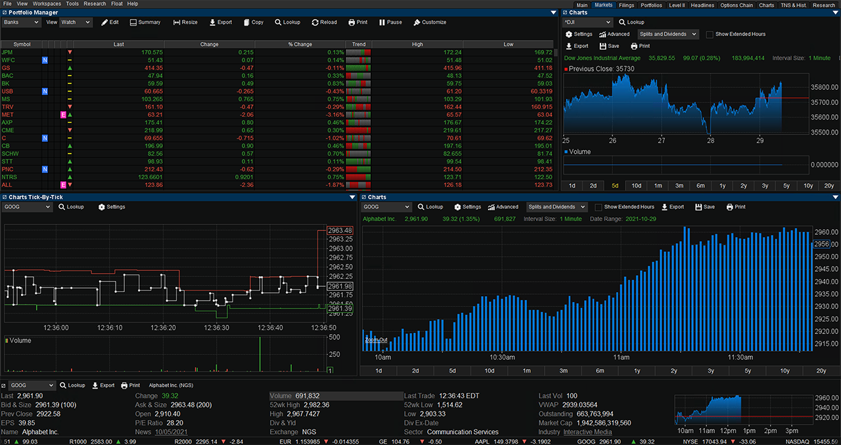Open Splits and Dividends dropdown on GOOG chart

557,207
